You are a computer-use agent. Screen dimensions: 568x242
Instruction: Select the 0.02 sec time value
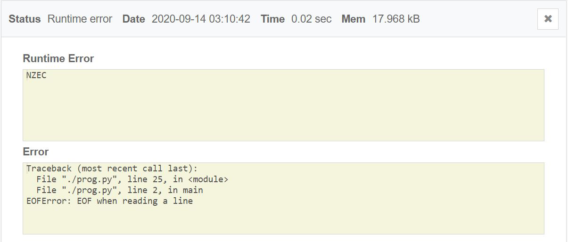pos(311,19)
